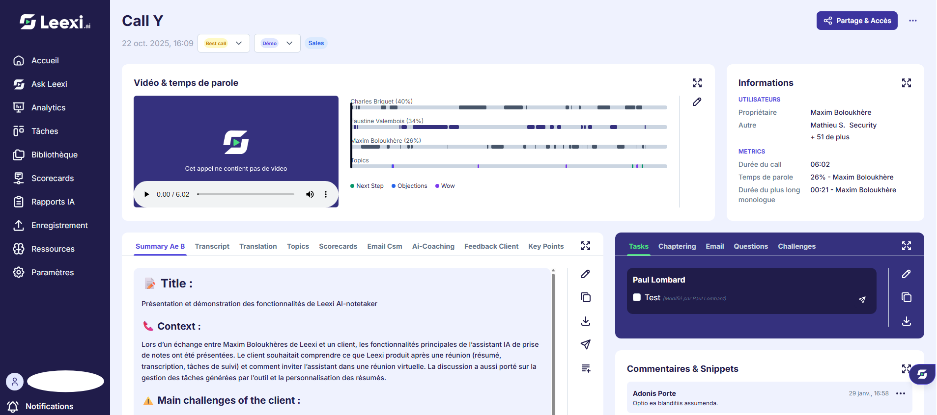
Task: Click the Partage & Accès button
Action: pos(857,21)
